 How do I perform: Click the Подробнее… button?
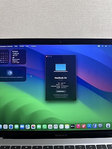[61, 91]
